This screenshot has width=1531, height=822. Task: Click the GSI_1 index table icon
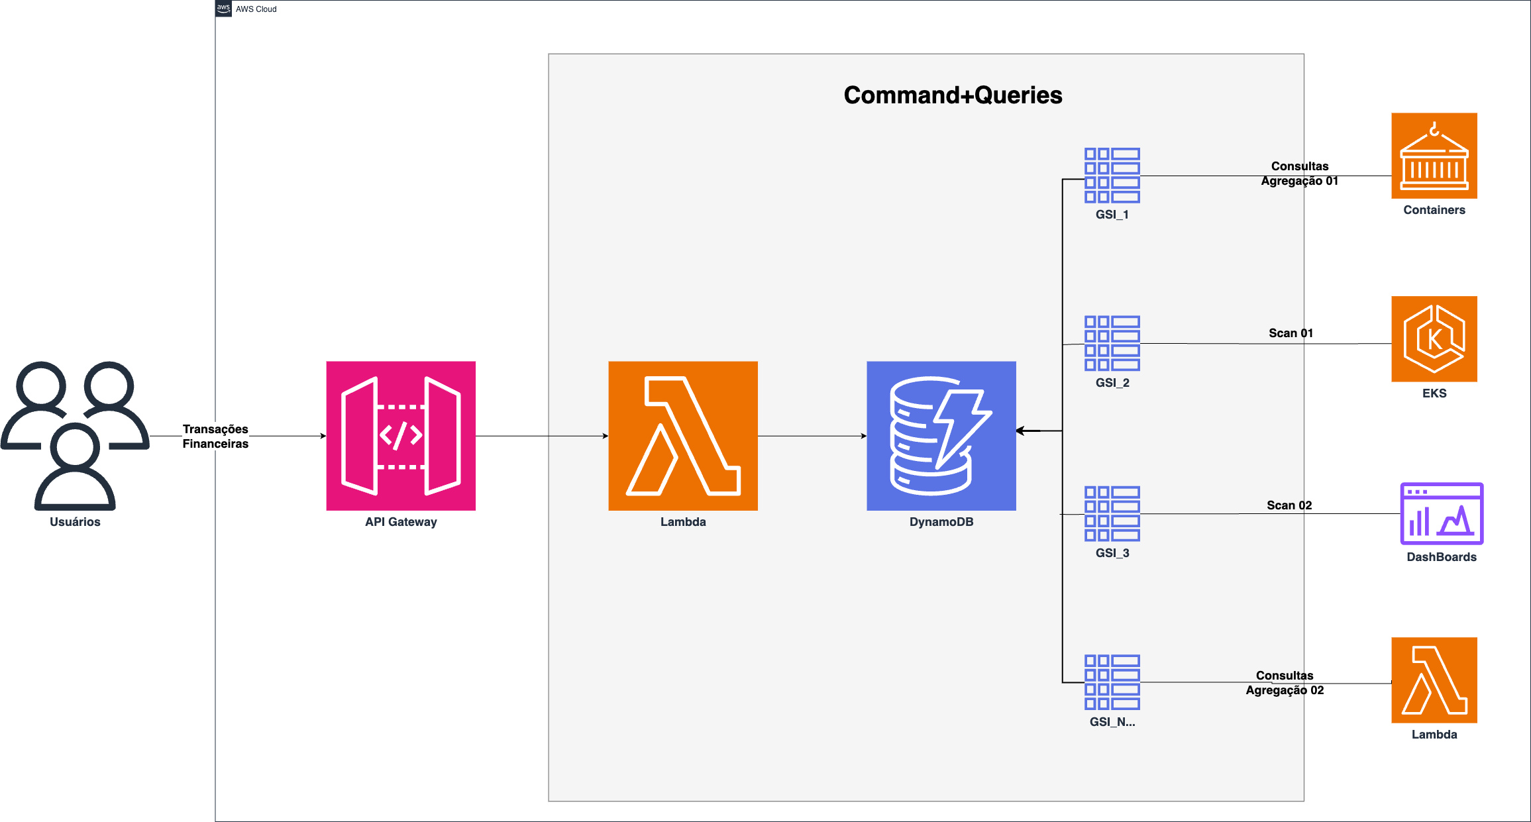pos(1112,176)
